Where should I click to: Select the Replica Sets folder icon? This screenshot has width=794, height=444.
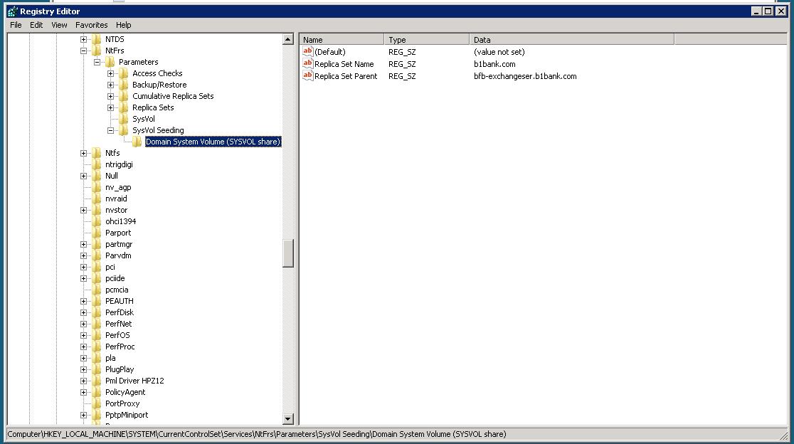click(123, 107)
